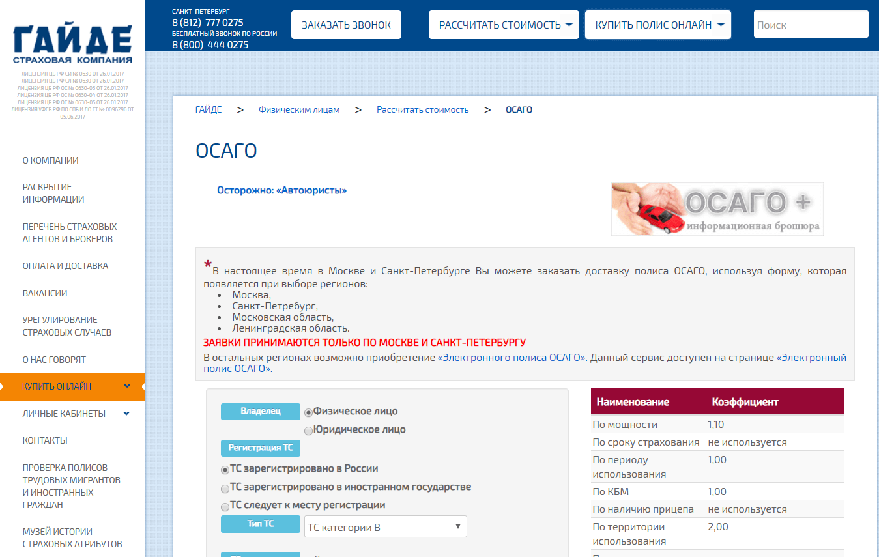Click in the Поиск search field
The image size is (879, 557).
811,25
